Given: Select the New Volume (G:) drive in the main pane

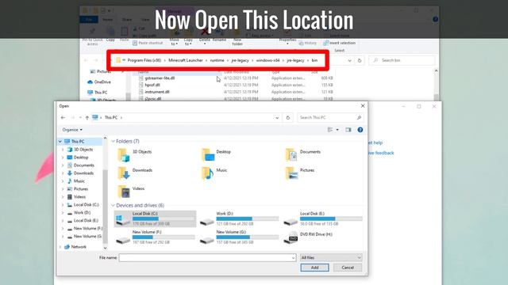Looking at the screenshot, I should 239,237.
